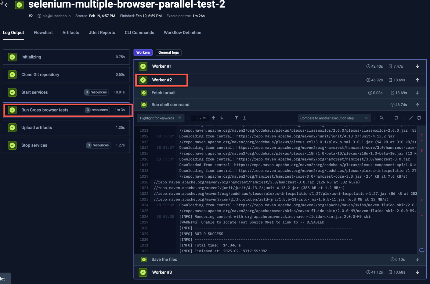Expand log viewer to fullscreen

click(411, 118)
